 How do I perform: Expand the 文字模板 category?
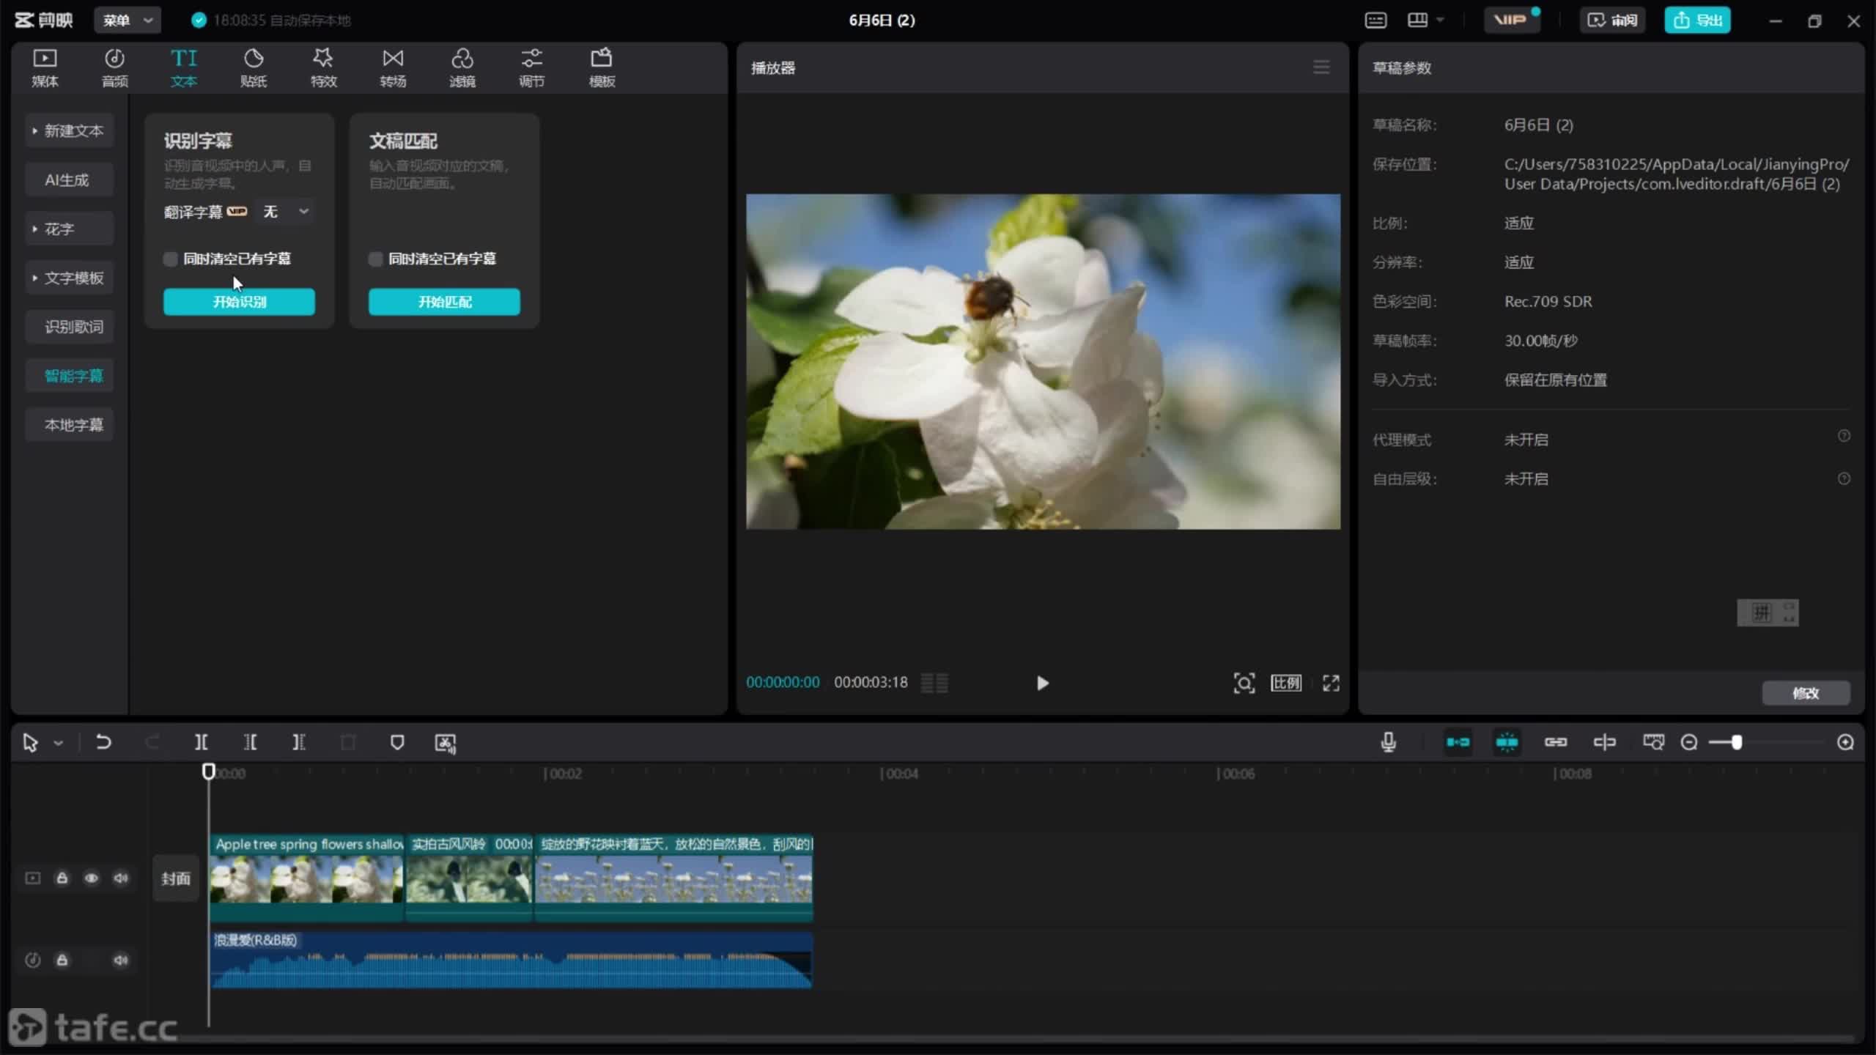[69, 278]
